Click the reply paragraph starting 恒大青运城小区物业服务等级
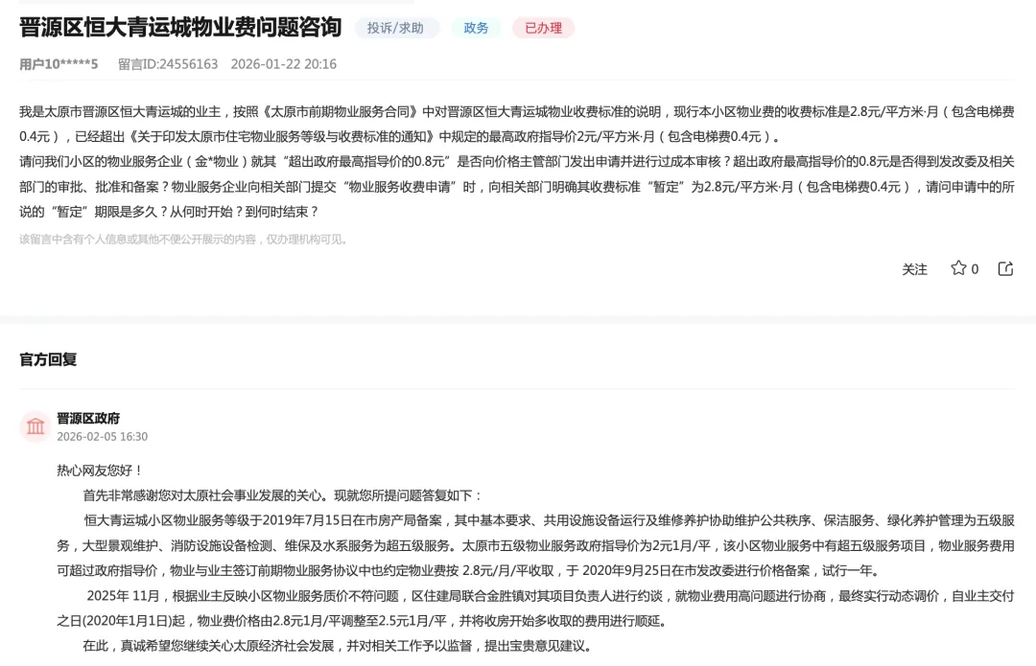Viewport: 1036px width, 666px height. pos(536,546)
